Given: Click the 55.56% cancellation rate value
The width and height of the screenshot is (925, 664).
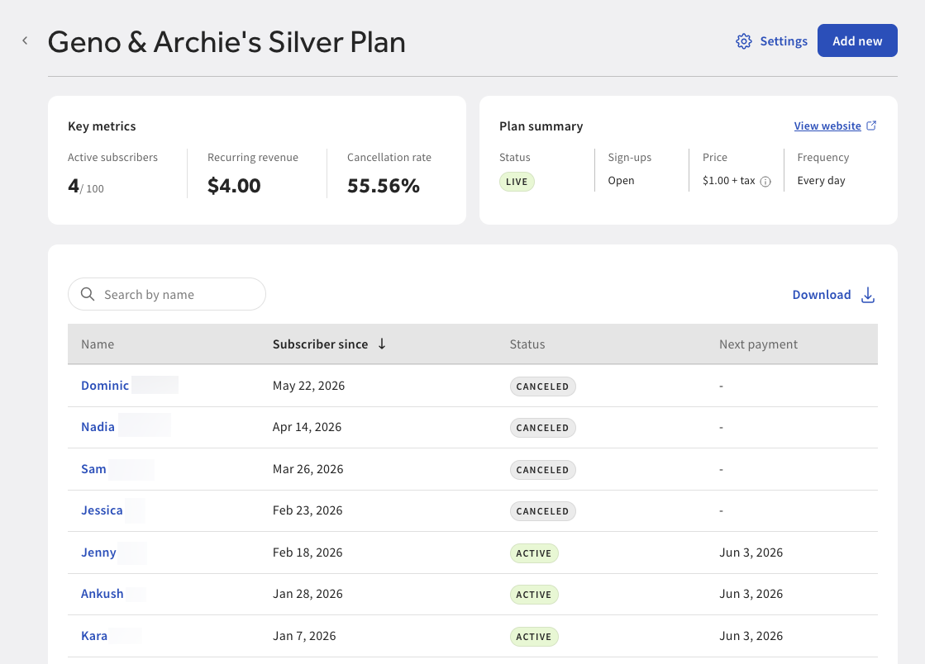Looking at the screenshot, I should click(x=384, y=186).
